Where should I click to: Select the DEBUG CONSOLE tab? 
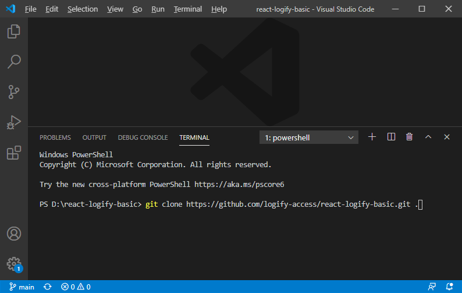(143, 137)
